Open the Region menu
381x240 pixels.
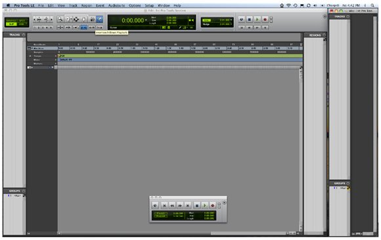pyautogui.click(x=87, y=5)
